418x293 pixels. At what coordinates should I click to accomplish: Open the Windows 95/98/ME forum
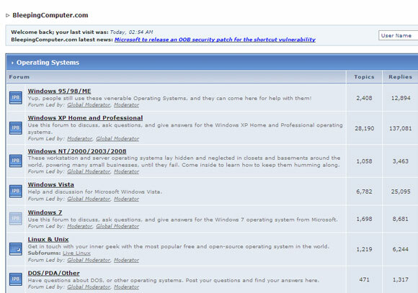pos(59,91)
